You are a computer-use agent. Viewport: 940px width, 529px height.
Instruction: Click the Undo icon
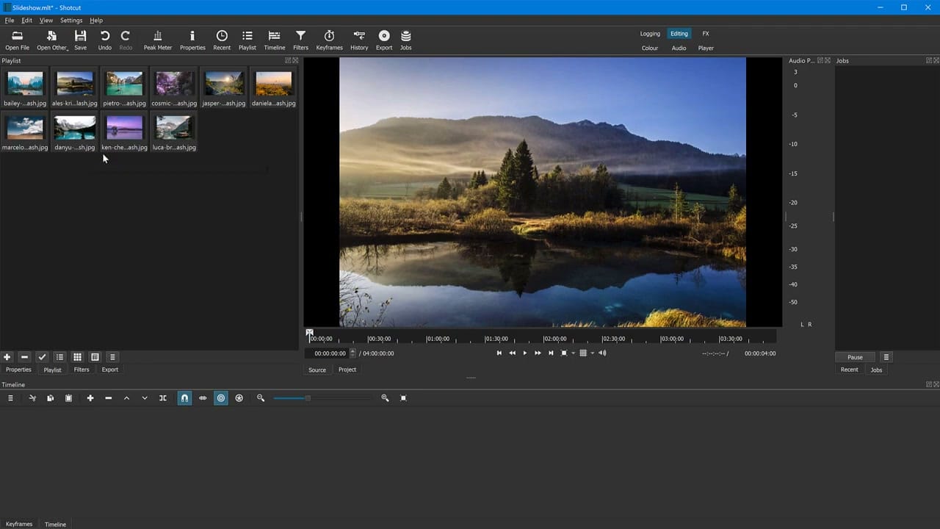pyautogui.click(x=104, y=40)
